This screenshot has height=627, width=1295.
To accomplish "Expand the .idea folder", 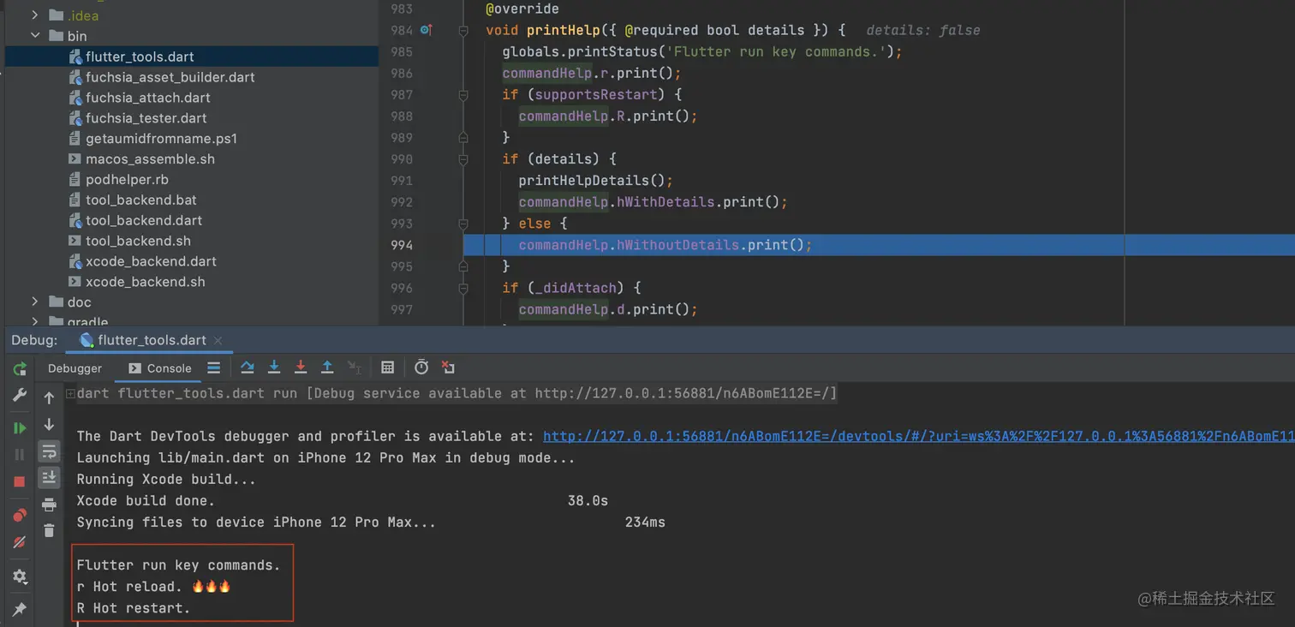I will [35, 15].
